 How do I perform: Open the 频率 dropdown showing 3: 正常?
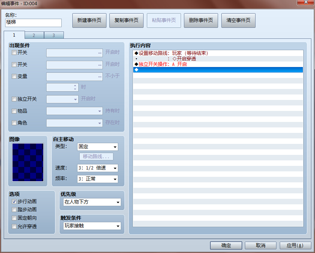(97, 179)
